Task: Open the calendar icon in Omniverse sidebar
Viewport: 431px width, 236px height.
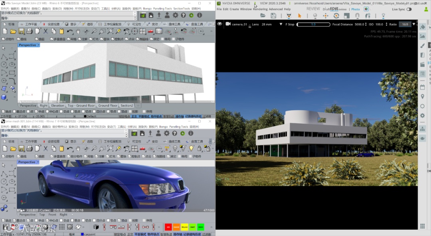Action: tap(423, 87)
